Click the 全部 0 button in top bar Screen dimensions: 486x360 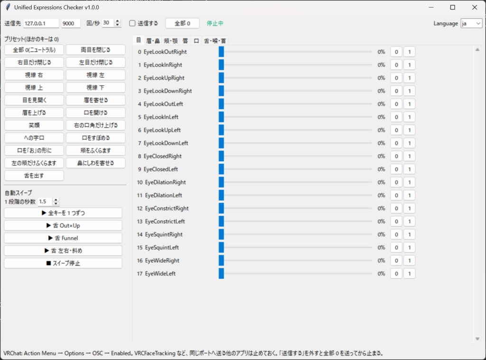[x=182, y=23]
